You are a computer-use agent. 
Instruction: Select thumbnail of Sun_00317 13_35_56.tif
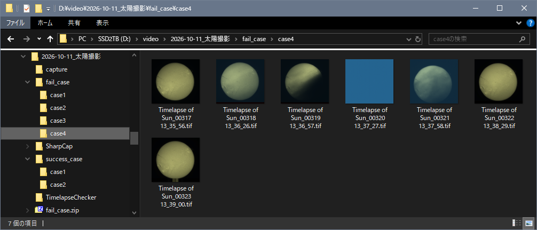click(x=176, y=82)
